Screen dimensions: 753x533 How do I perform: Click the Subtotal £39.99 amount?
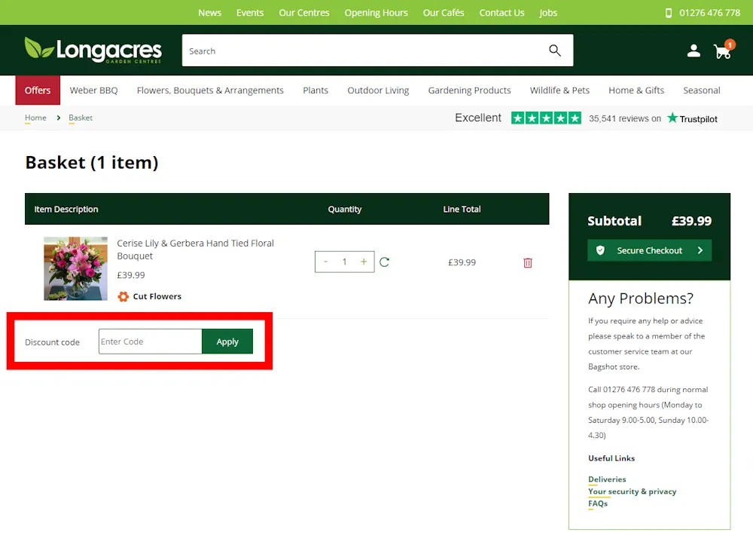click(x=691, y=221)
